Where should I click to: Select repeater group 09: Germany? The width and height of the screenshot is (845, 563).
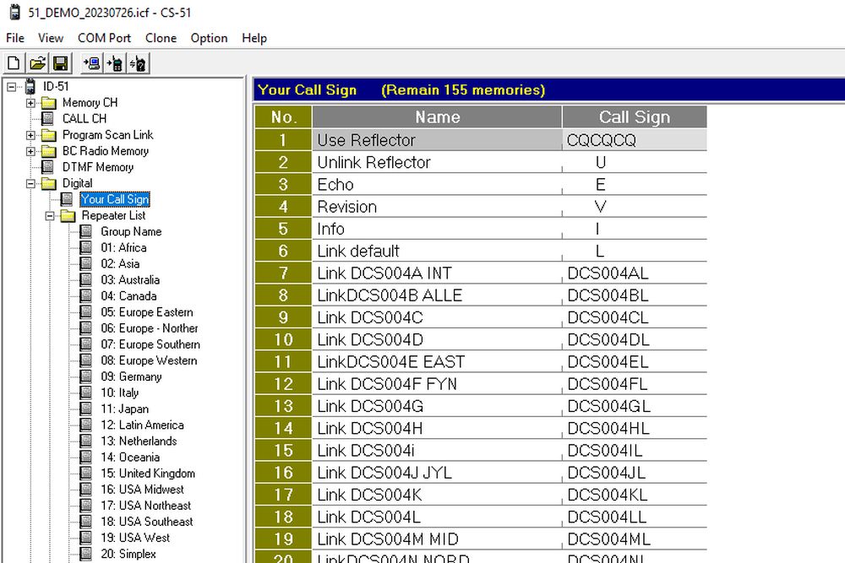click(x=131, y=376)
